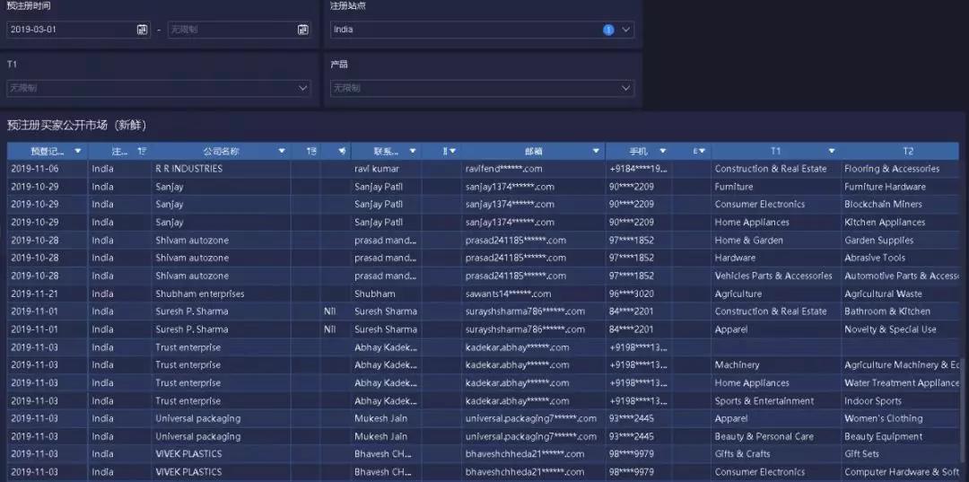Expand the 注册站点 India dropdown
The image size is (969, 482).
[625, 30]
